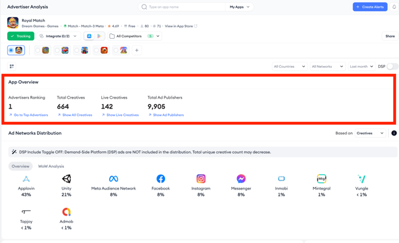Screen dimensions: 399x243
Task: Toggle the green Tracking button
Action: tap(21, 36)
